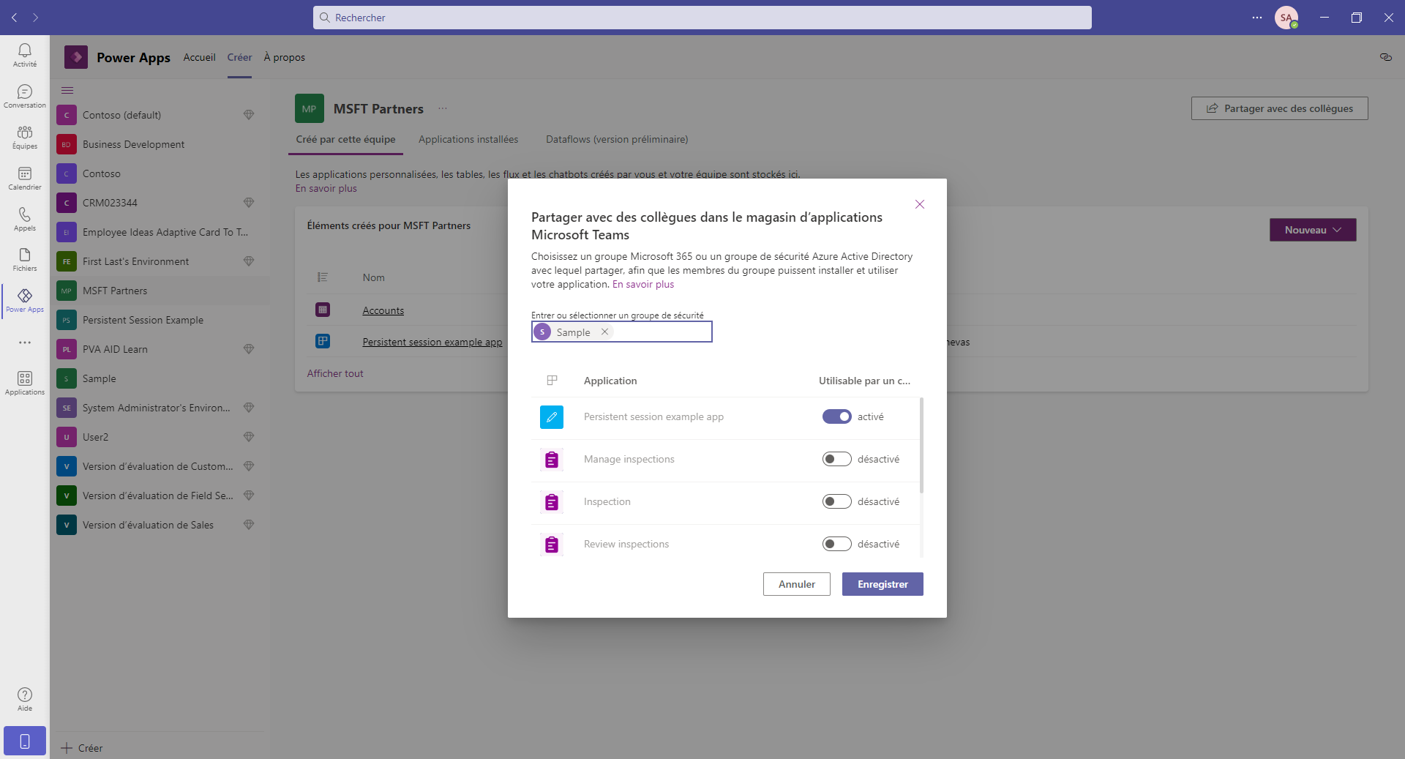
Task: Open the Appels phone icon
Action: point(25,219)
